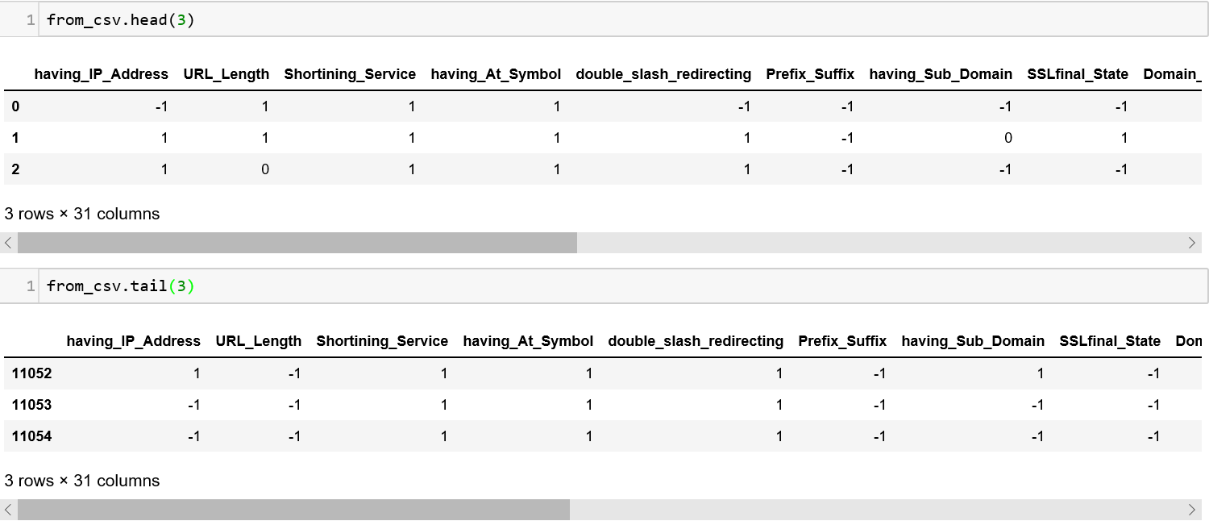Click into the from_csv.tail(3) code cell
Viewport: 1209px width, 521px height.
tap(564, 286)
